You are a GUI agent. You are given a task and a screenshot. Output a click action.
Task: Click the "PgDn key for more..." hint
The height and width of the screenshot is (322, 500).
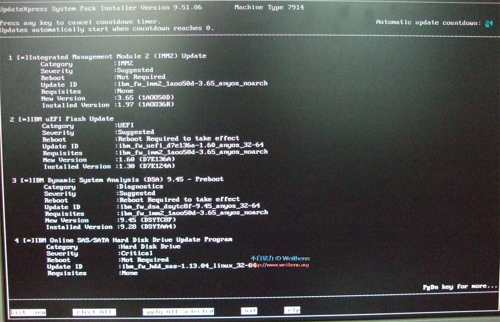460,287
